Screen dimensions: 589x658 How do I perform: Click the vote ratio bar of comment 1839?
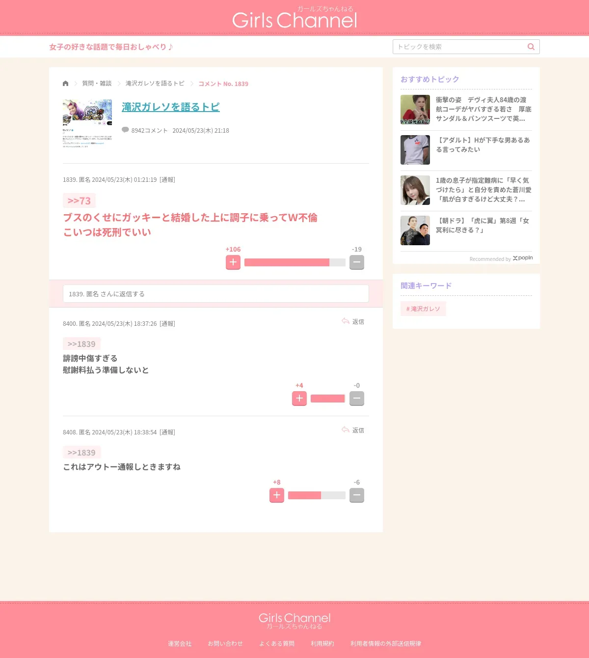[x=295, y=262]
